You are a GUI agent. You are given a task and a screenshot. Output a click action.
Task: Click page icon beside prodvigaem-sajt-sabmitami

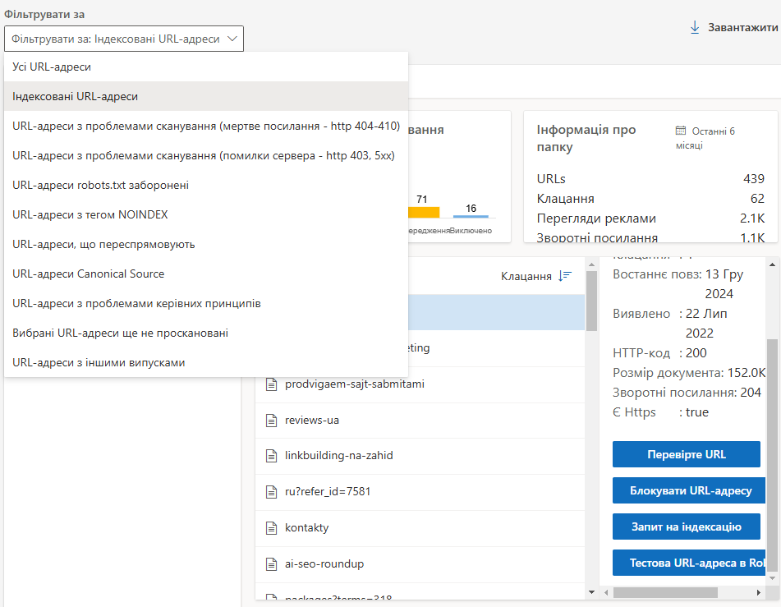pyautogui.click(x=272, y=384)
